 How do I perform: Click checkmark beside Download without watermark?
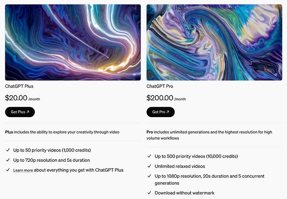(x=149, y=192)
